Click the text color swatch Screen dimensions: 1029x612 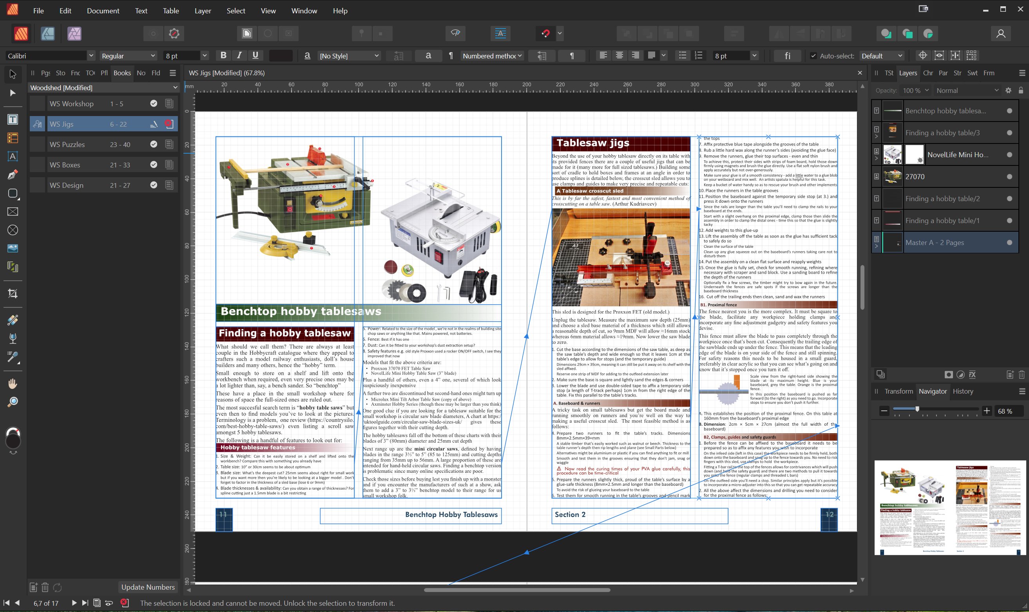coord(281,56)
